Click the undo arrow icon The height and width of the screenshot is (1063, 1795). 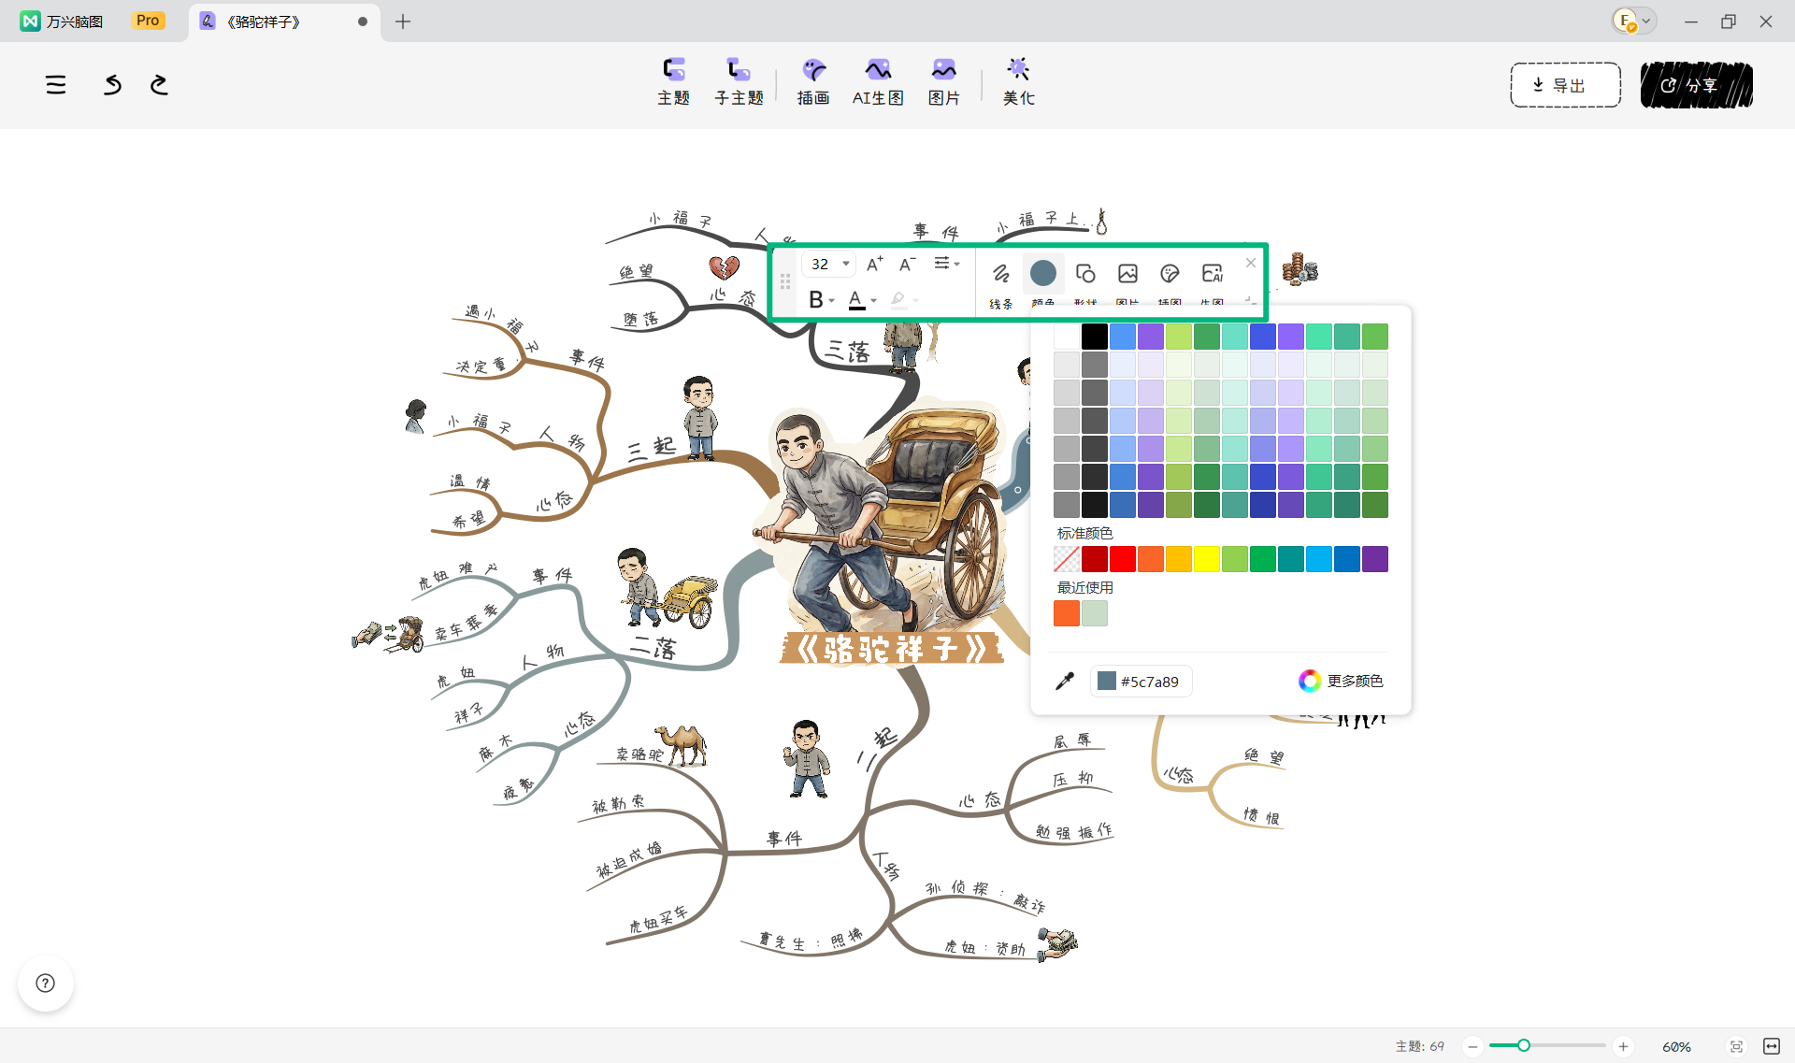112,85
